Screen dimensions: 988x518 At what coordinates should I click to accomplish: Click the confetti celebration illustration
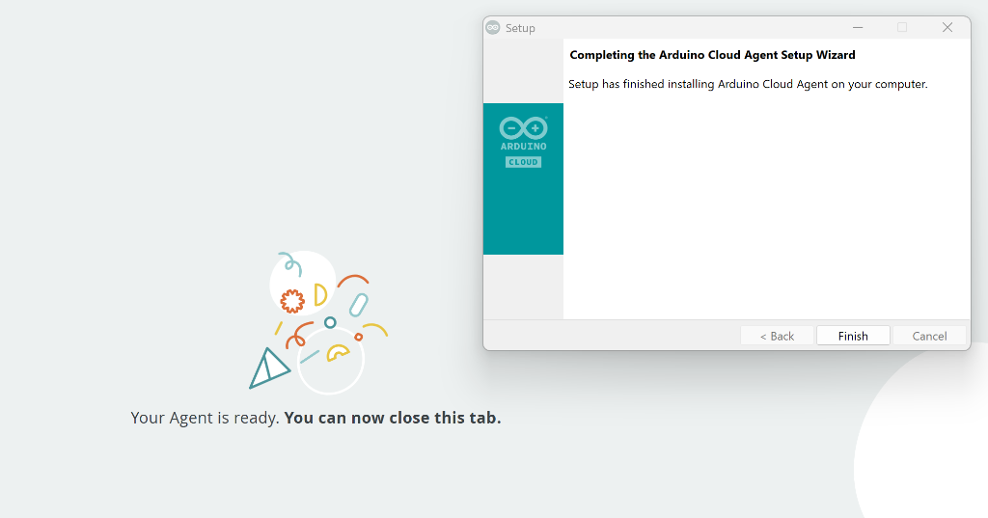click(318, 322)
